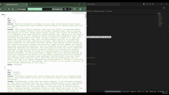This screenshot has height=95, width=169.
Task: Start Go Live server from status bar
Action: pos(153,92)
